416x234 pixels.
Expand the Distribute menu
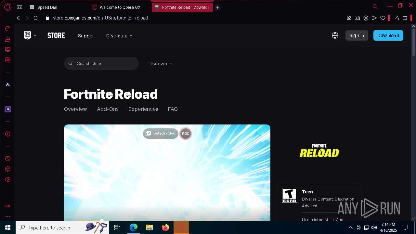[119, 36]
